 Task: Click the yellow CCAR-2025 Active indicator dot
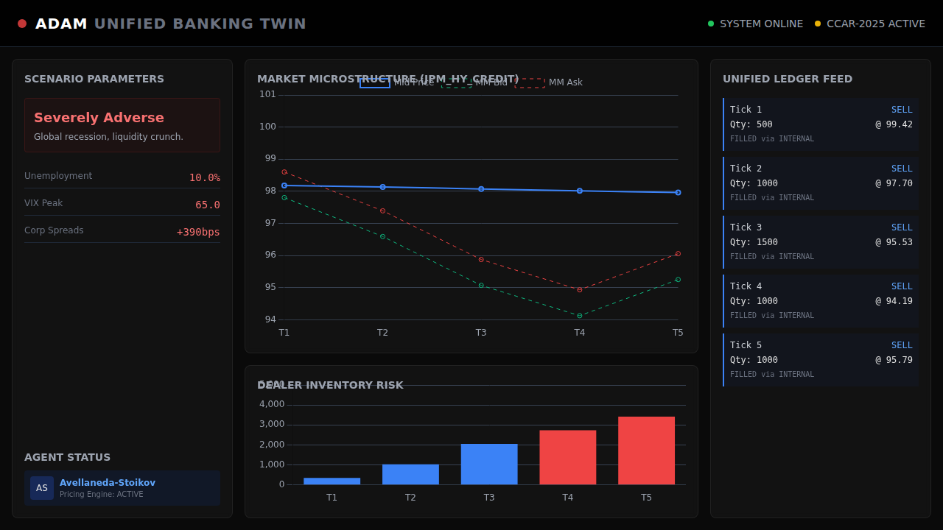818,24
